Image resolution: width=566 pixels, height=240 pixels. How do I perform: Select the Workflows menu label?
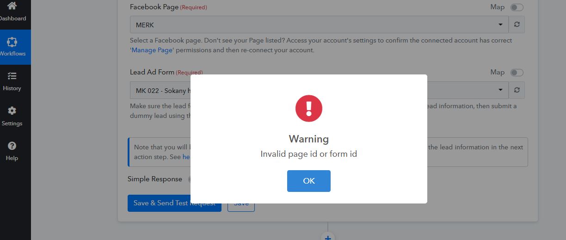(x=12, y=54)
